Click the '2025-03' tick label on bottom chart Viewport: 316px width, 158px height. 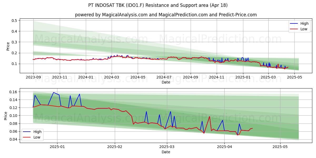[x=167, y=147]
